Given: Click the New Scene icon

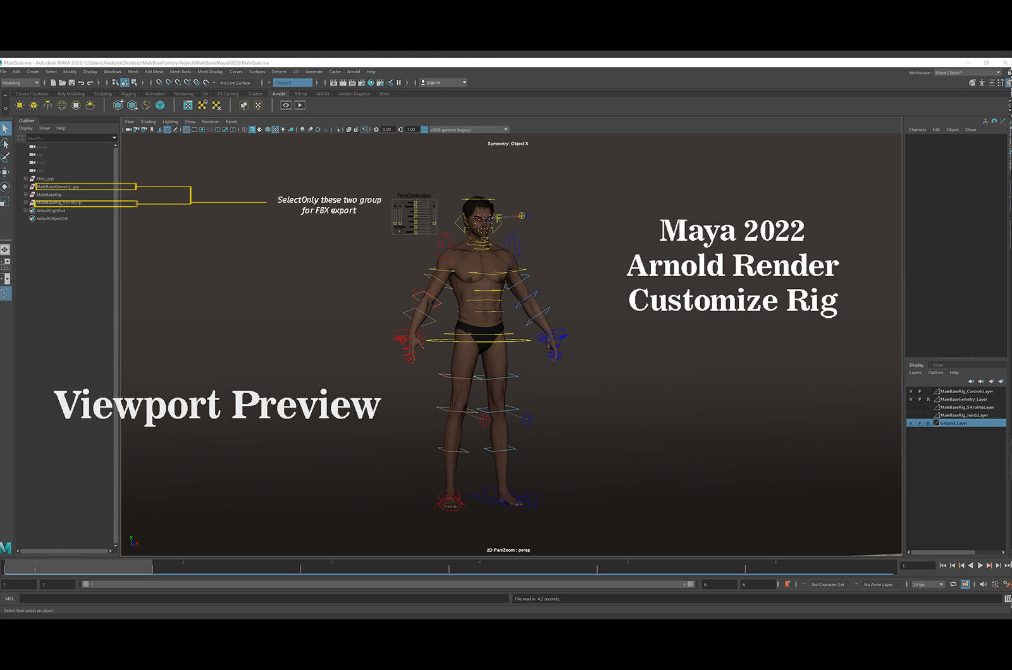Looking at the screenshot, I should coord(53,83).
